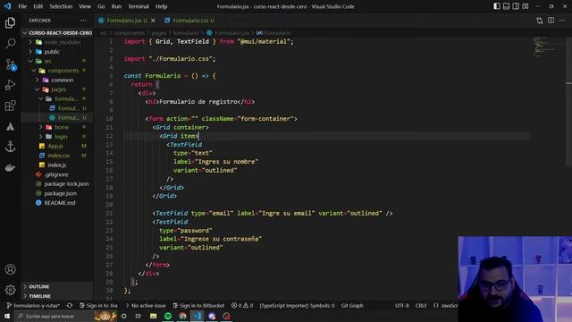Split the editor to the right
The width and height of the screenshot is (572, 322).
[551, 21]
